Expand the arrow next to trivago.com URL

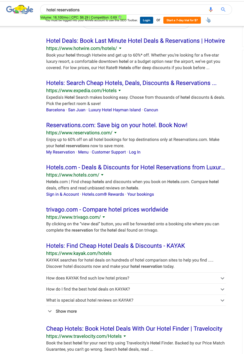tap(104, 217)
